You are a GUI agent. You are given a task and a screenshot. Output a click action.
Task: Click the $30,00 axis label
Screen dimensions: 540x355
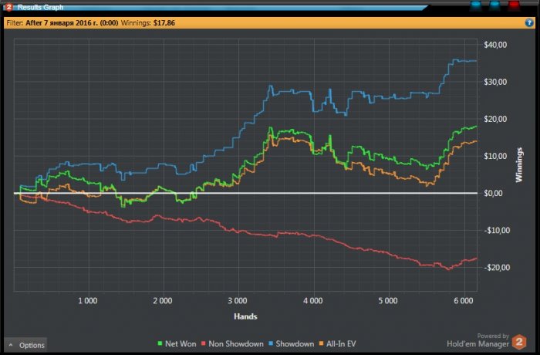click(x=495, y=82)
